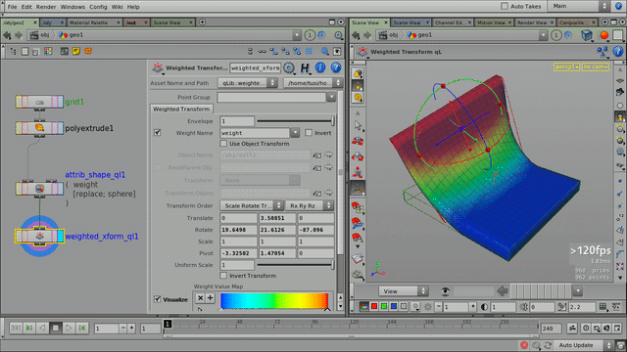Open the persp1 viewport menu

coord(566,66)
